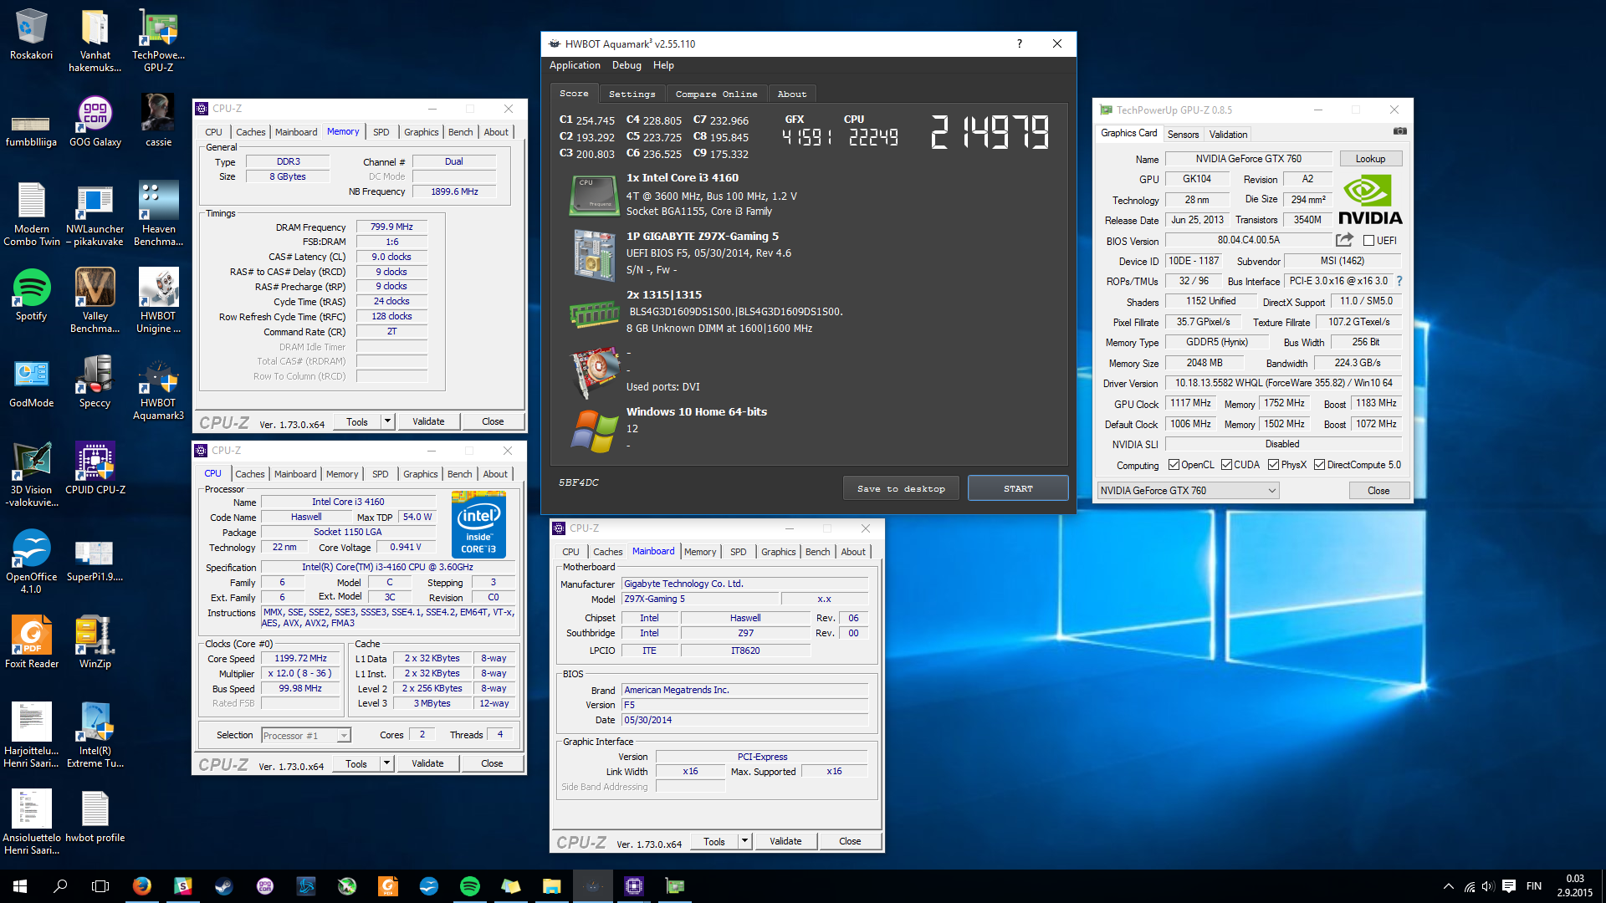
Task: Open the Windows Start button
Action: point(20,886)
